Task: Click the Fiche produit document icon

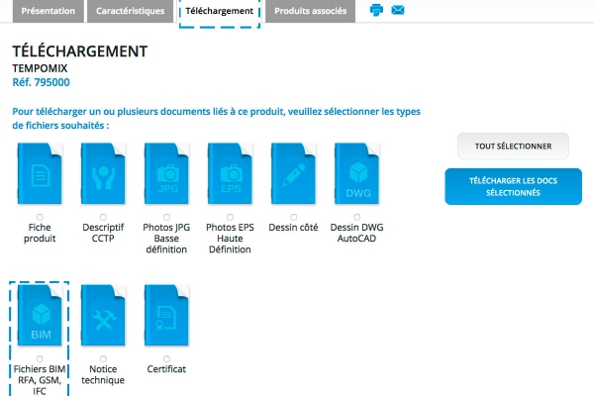Action: pyautogui.click(x=40, y=173)
